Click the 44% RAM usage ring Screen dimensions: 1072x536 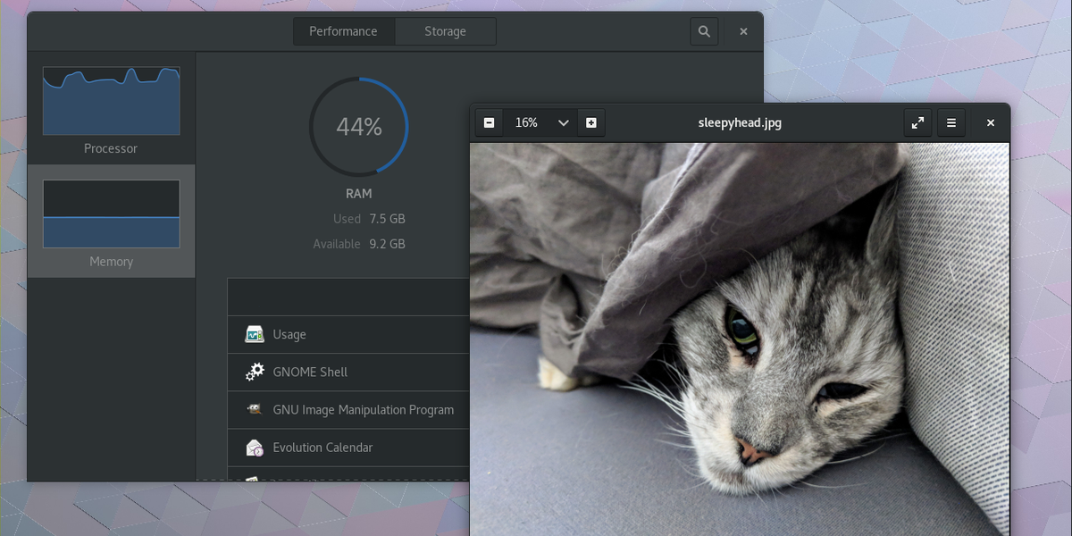(x=358, y=126)
